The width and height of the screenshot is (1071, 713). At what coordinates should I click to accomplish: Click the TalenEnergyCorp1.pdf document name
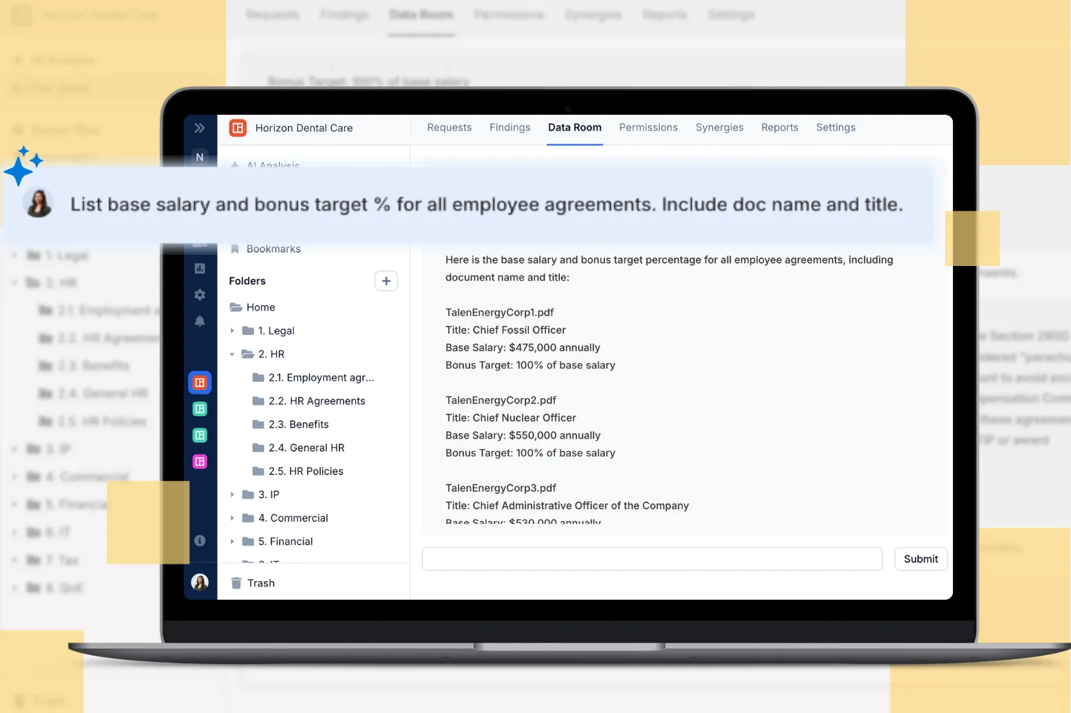pyautogui.click(x=500, y=312)
